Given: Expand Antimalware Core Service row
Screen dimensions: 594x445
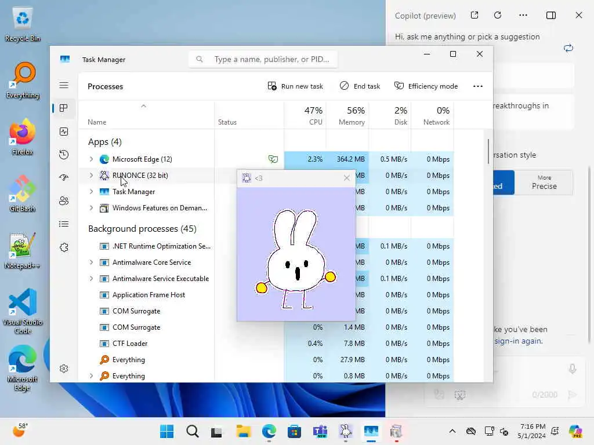Looking at the screenshot, I should 91,262.
